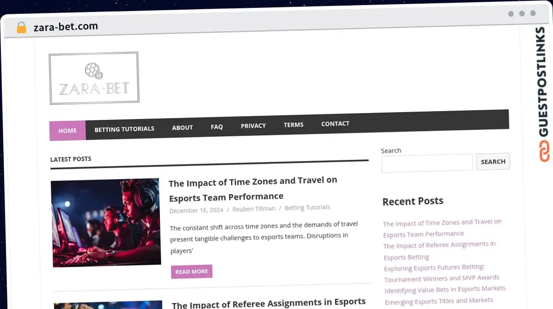This screenshot has width=553, height=309.
Task: Open the CONTACT page
Action: coord(335,124)
